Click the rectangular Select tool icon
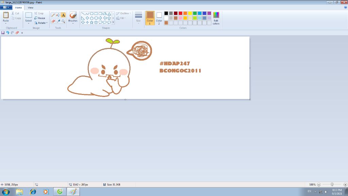The width and height of the screenshot is (348, 196). pyautogui.click(x=29, y=15)
